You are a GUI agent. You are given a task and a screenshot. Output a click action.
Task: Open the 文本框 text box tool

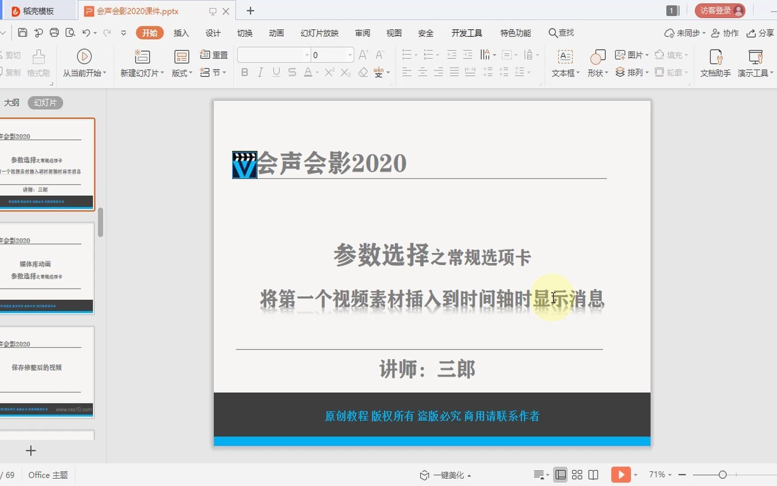(x=565, y=63)
